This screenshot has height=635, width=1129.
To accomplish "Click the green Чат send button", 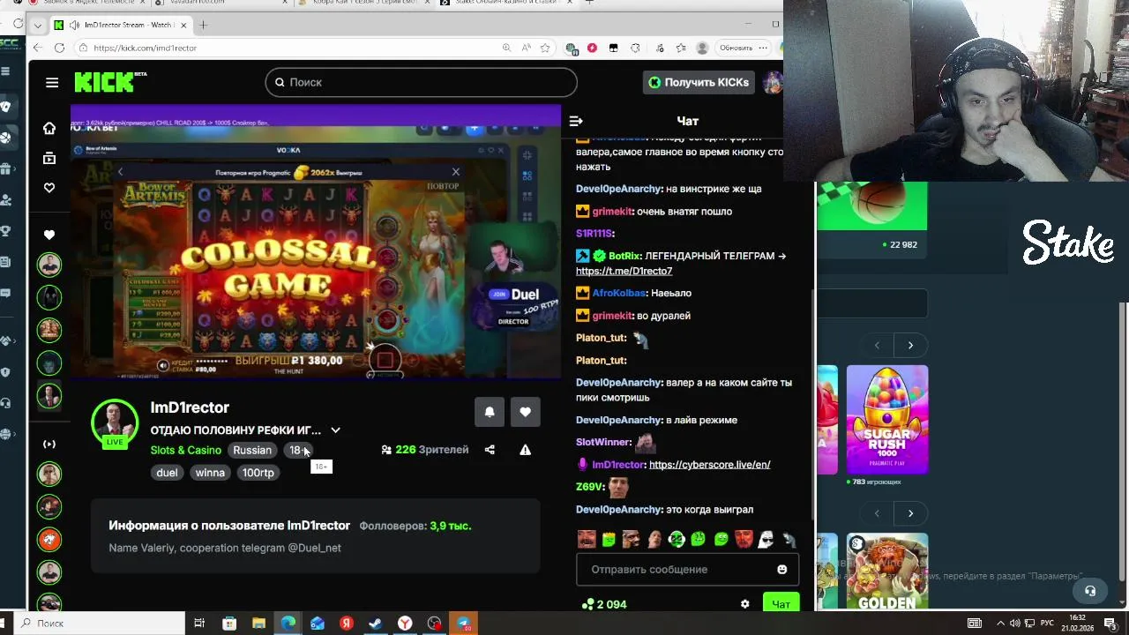I will [781, 604].
